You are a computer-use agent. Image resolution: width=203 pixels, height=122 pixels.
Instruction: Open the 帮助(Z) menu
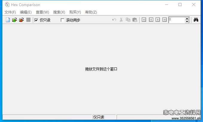[x=91, y=12]
